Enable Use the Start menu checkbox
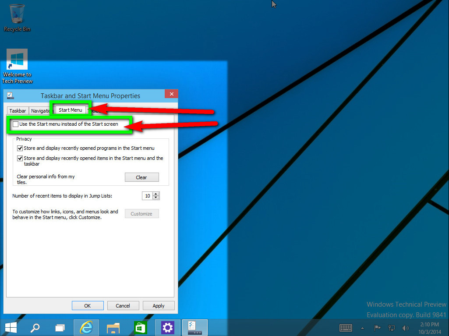Viewport: 449px width, 336px height. coord(16,124)
